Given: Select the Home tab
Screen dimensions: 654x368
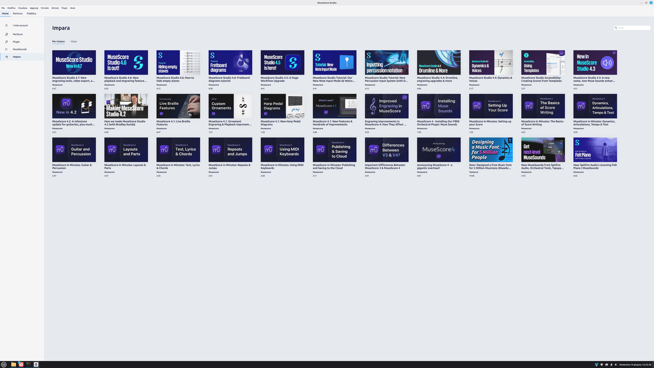Looking at the screenshot, I should point(5,13).
